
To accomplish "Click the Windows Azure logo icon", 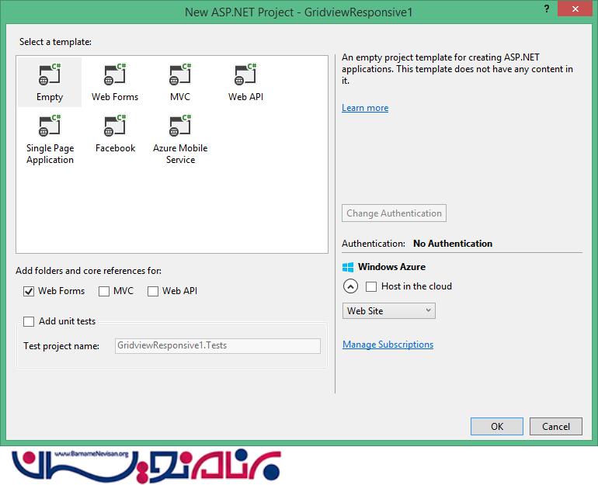I will coord(348,267).
